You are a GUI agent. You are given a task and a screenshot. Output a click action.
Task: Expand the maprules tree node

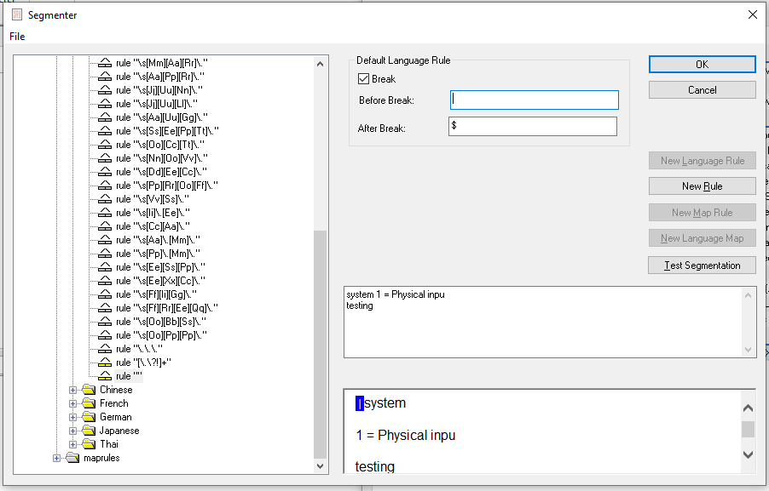point(57,458)
